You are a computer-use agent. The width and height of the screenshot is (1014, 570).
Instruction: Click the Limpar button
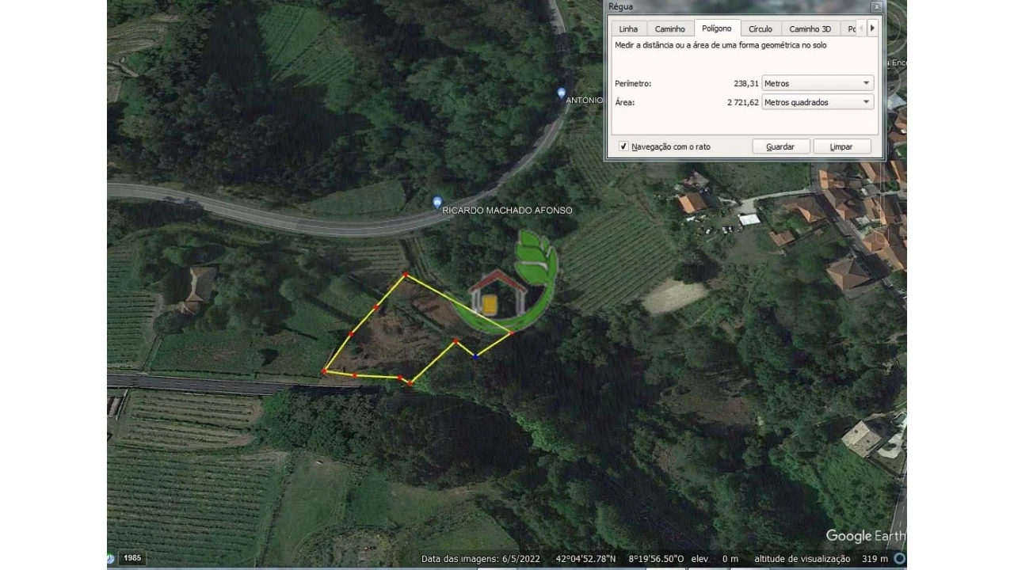[841, 146]
